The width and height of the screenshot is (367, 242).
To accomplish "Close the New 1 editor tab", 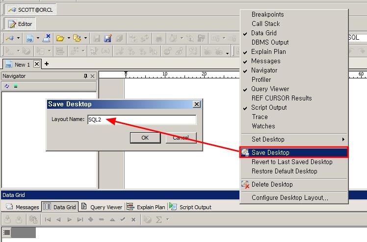I will coord(37,64).
